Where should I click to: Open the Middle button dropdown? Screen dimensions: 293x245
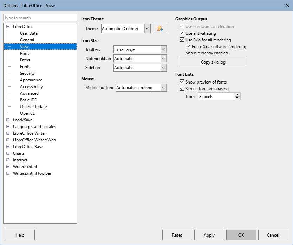(164, 87)
